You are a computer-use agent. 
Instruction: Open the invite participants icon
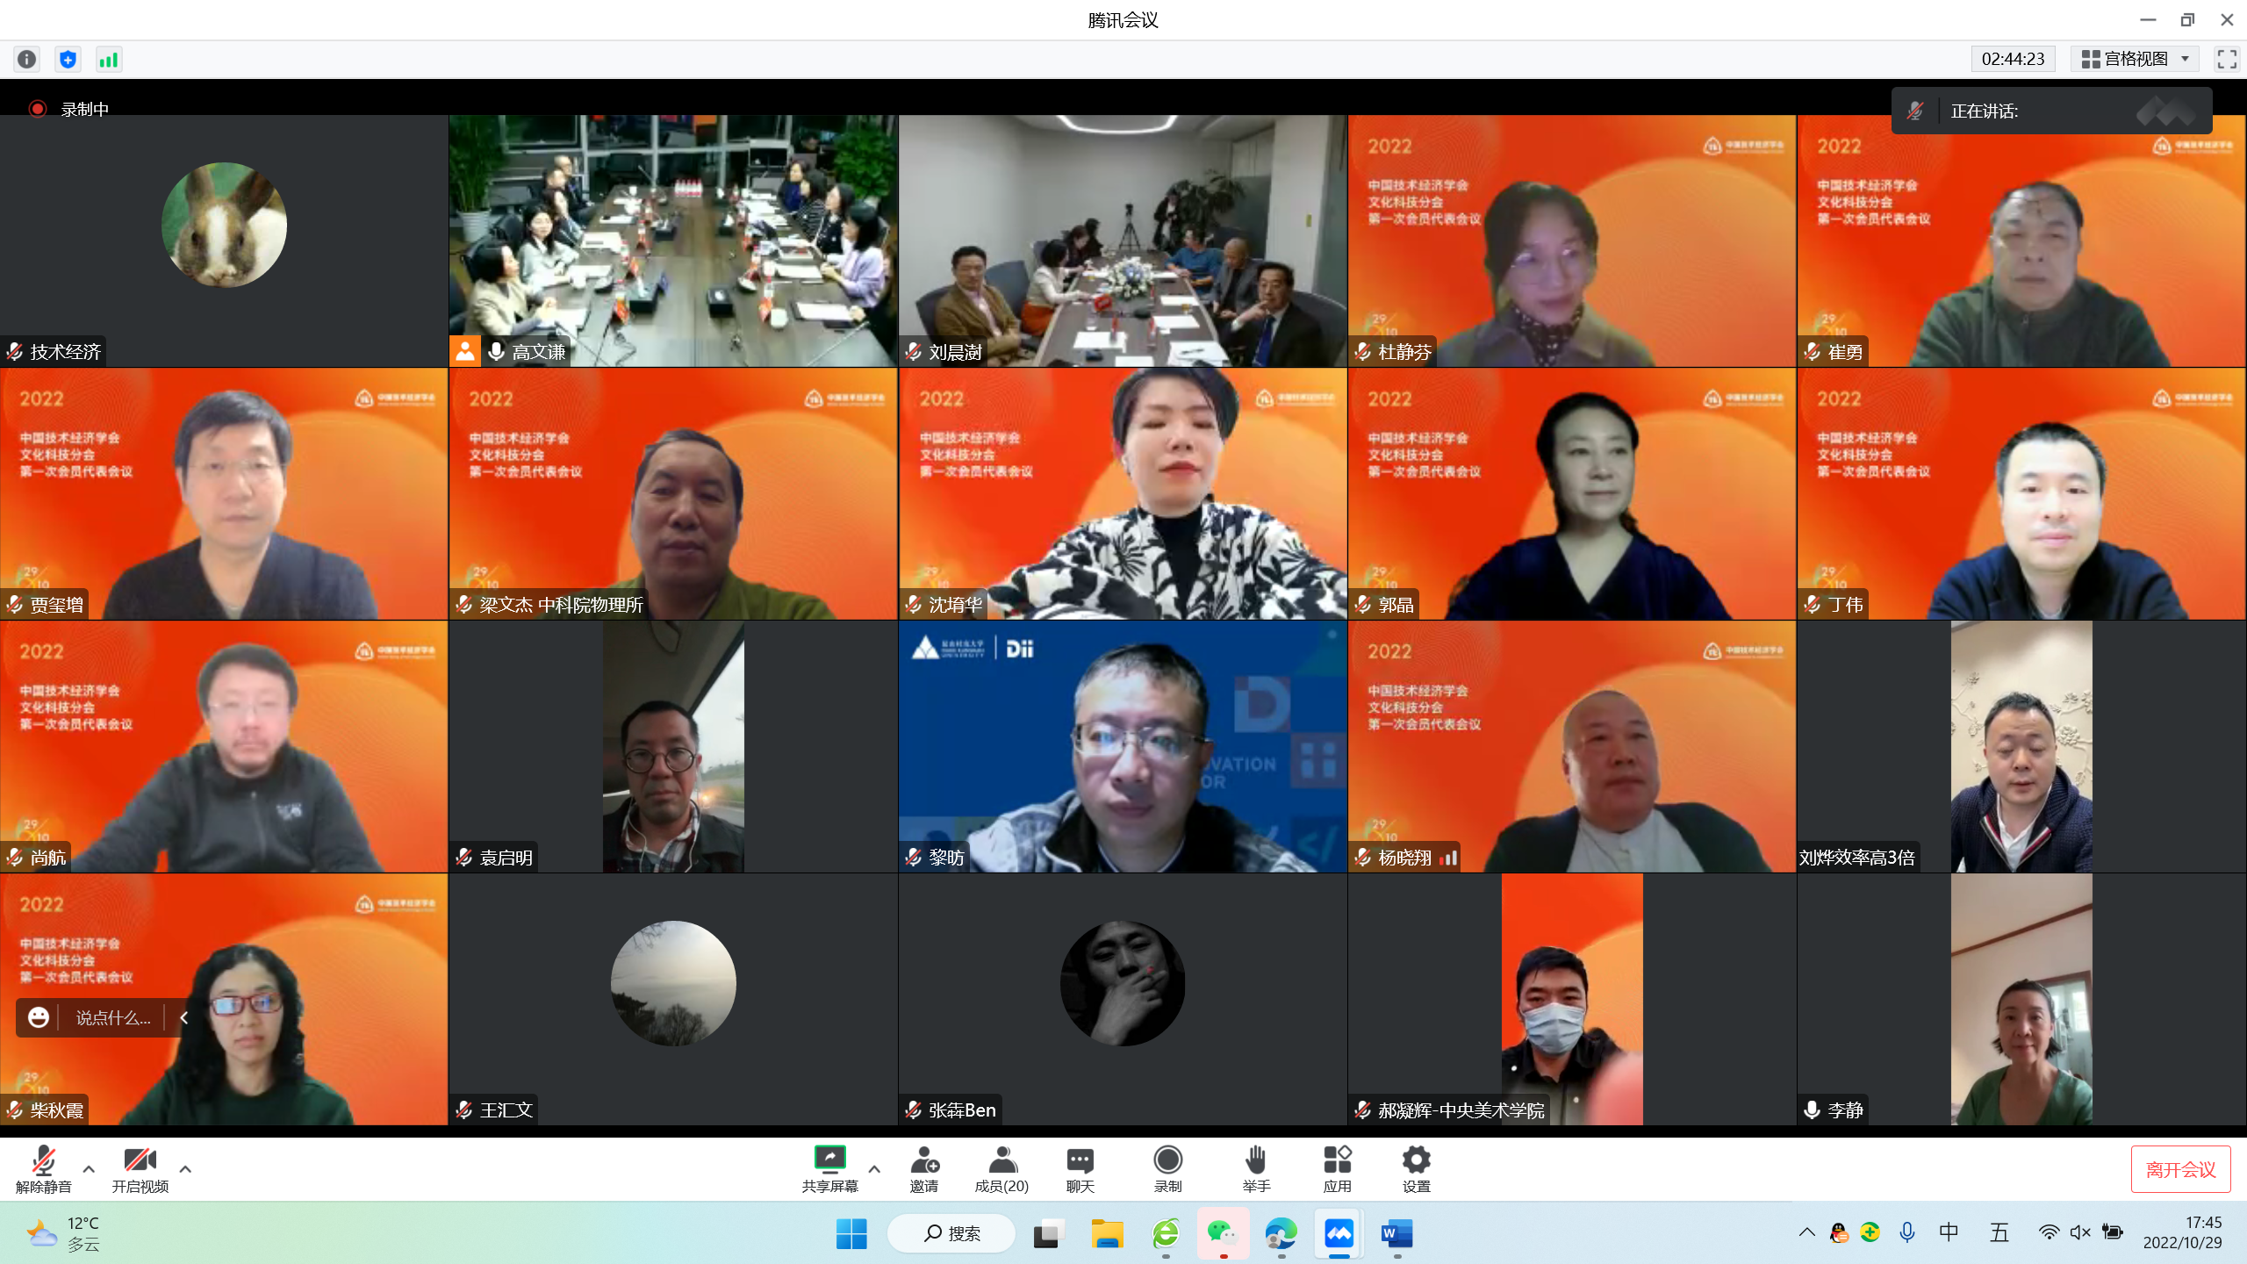click(923, 1160)
